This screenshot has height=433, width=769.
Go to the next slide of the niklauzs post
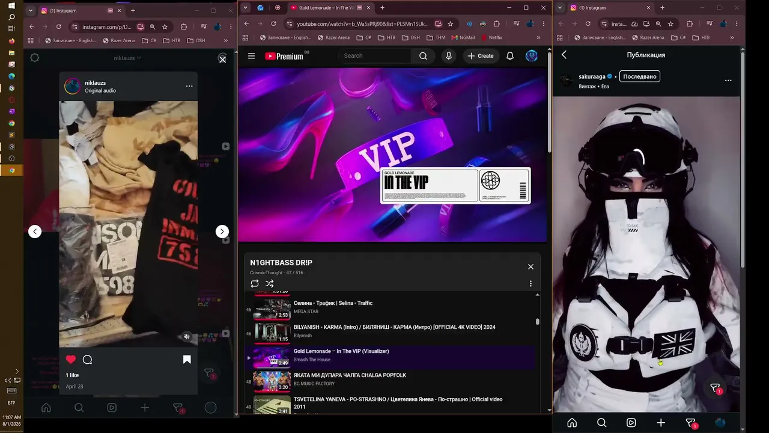[222, 232]
